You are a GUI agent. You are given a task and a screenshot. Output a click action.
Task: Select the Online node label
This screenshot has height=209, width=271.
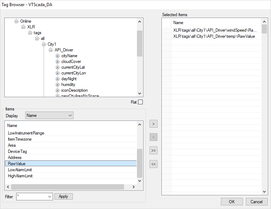pyautogui.click(x=26, y=21)
